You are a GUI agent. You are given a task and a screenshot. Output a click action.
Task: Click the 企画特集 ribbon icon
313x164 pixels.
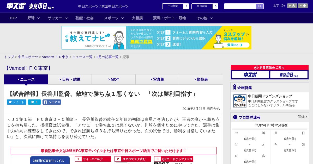coord(235,87)
